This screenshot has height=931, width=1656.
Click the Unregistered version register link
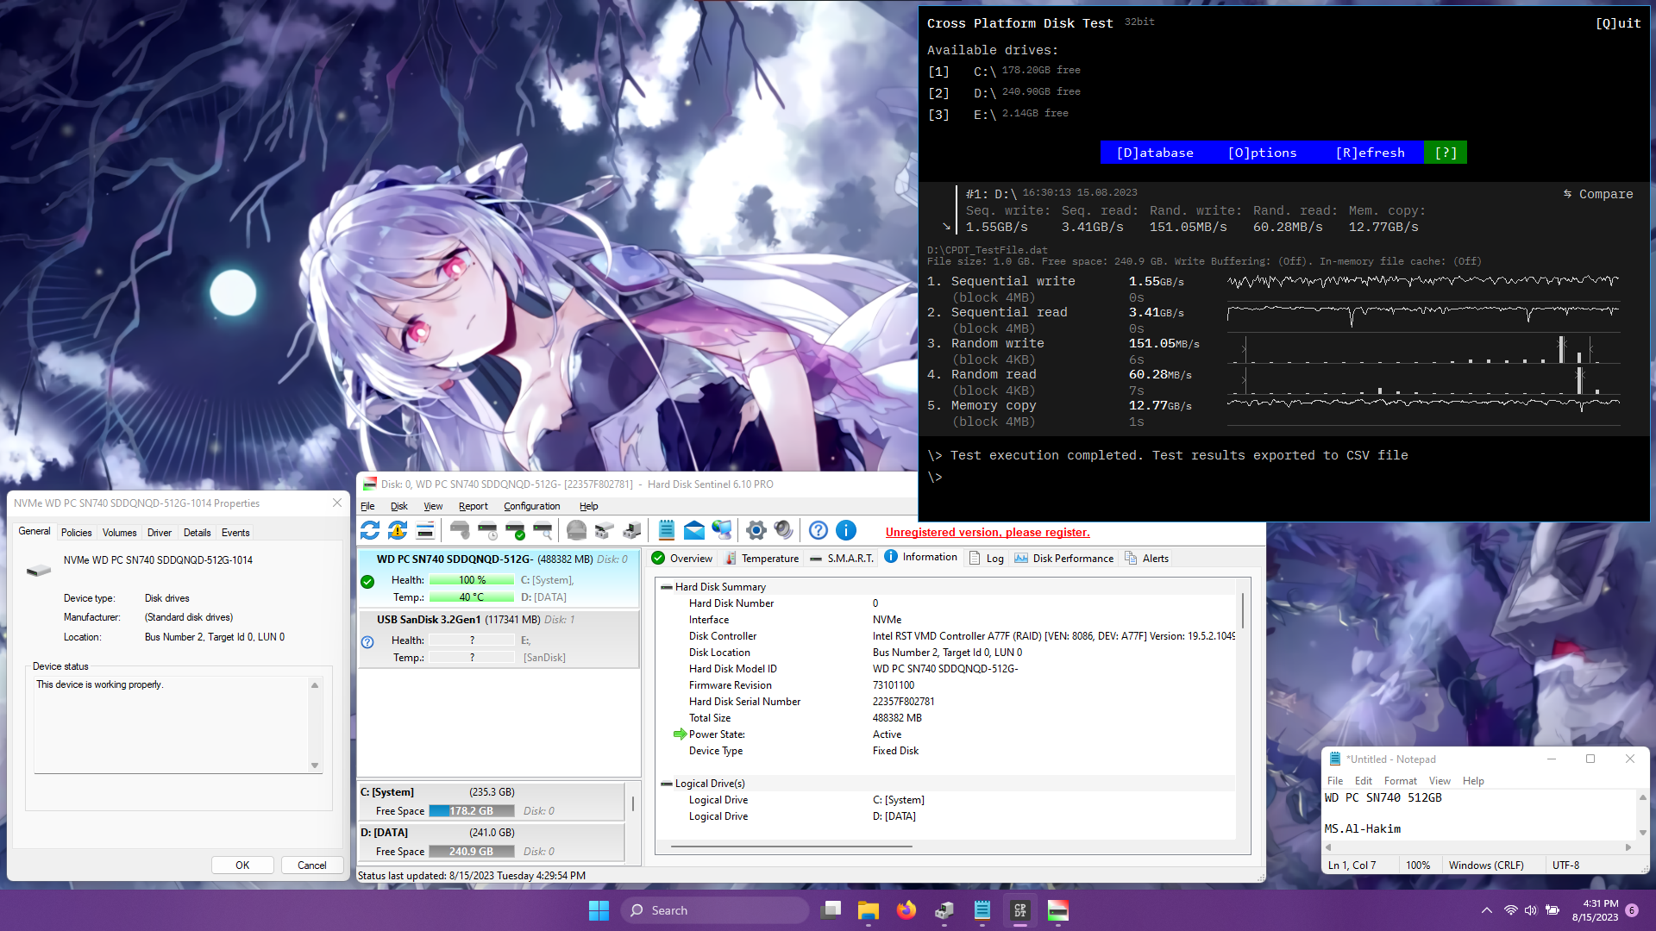point(988,533)
